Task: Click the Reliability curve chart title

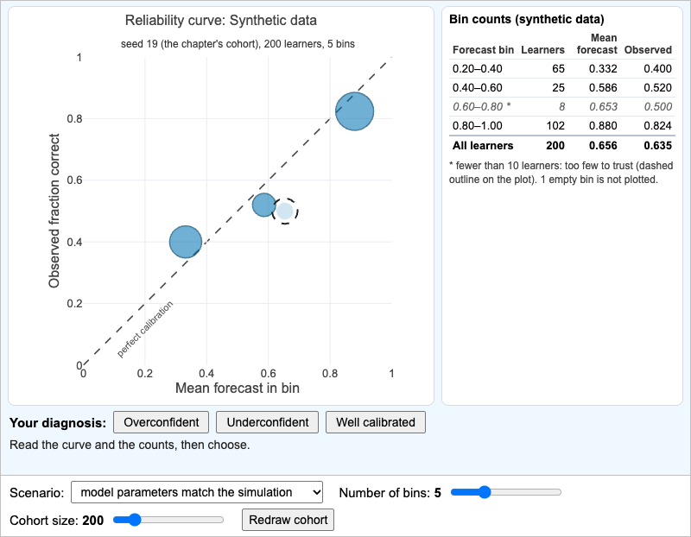Action: [x=221, y=20]
